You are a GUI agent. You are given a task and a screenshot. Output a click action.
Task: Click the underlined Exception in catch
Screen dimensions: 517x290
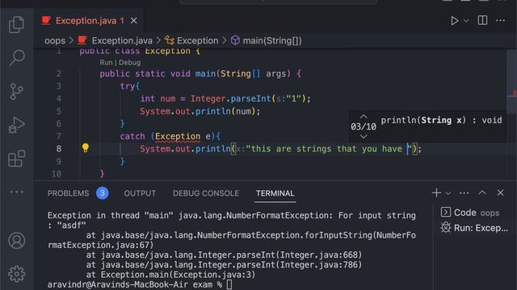pyautogui.click(x=178, y=136)
